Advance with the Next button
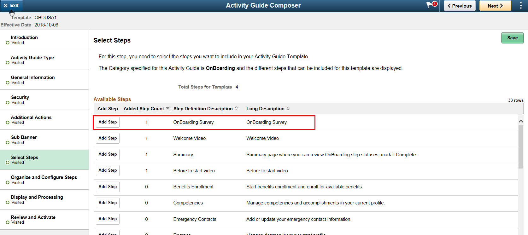The width and height of the screenshot is (528, 235). (495, 6)
